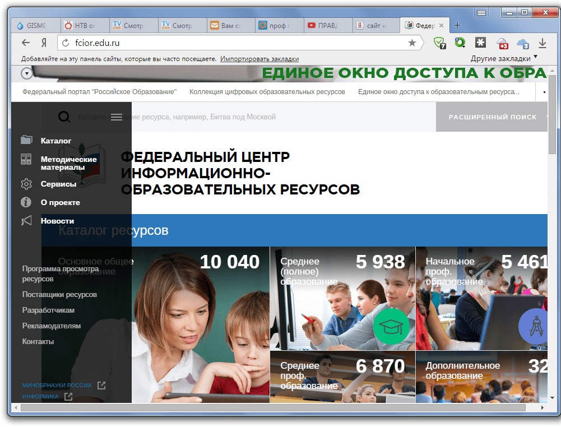Open the red cloud +3 extension
The image size is (561, 427).
tap(502, 43)
